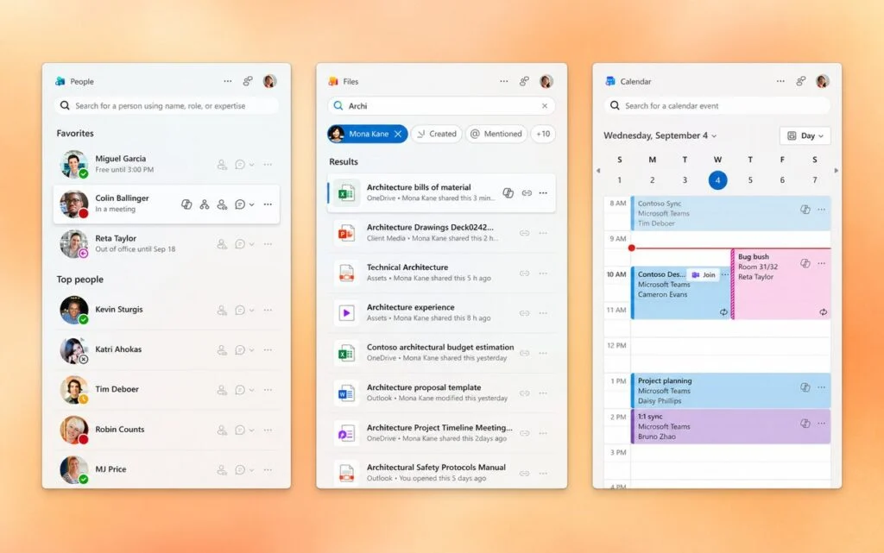Open chat icon for Colin Ballinger
This screenshot has width=884, height=553.
[x=240, y=204]
